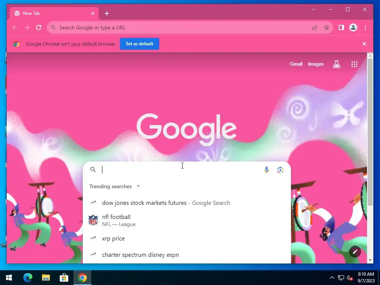380x285 pixels.
Task: Open the Windows Start menu
Action: click(9, 278)
